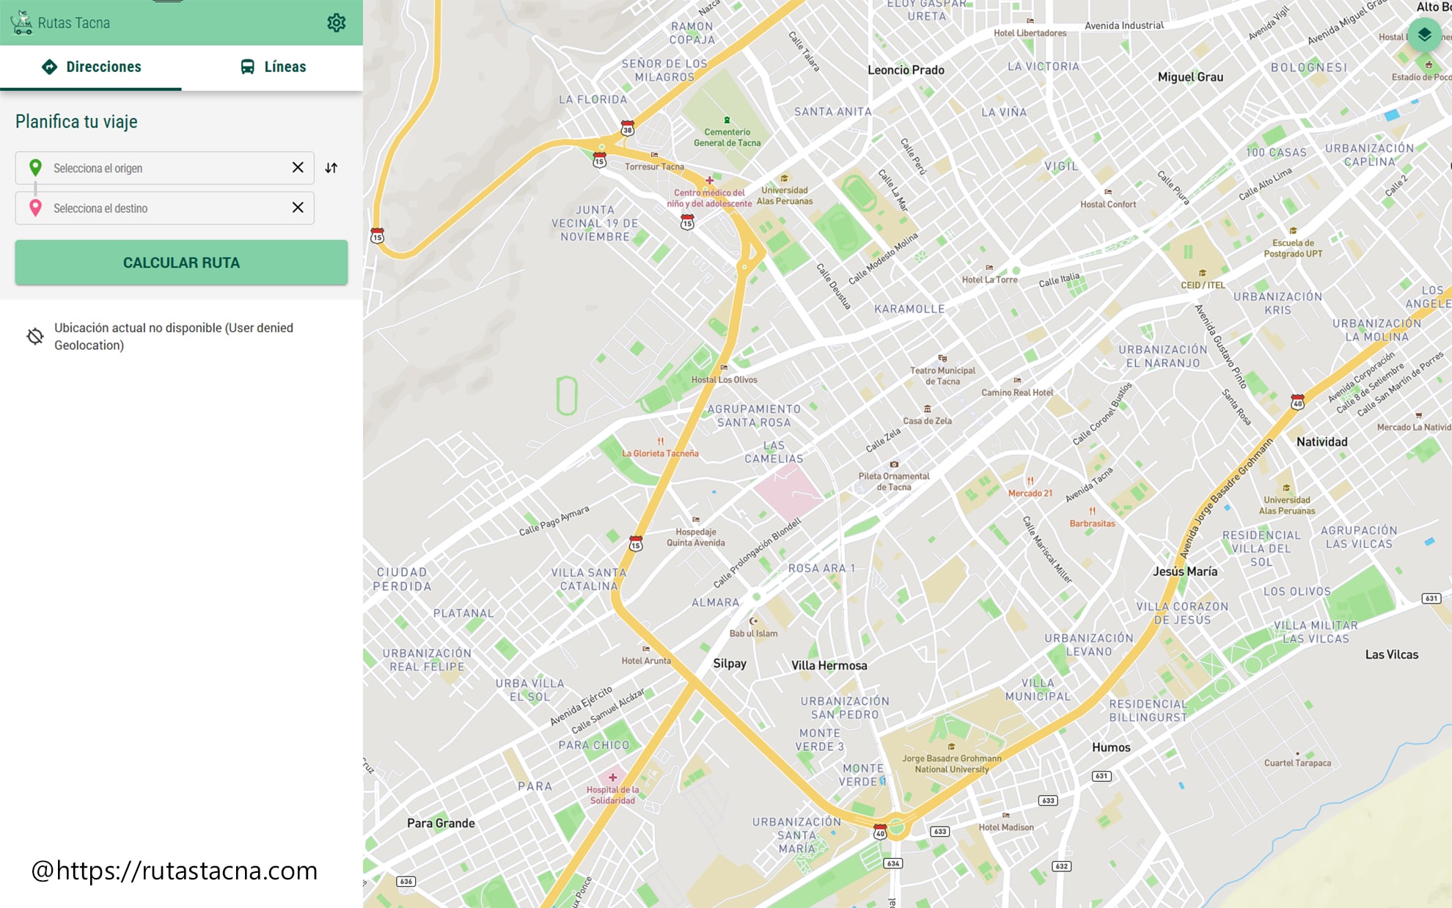This screenshot has height=908, width=1452.
Task: Click the 'Natividad' map label
Action: 1321,442
